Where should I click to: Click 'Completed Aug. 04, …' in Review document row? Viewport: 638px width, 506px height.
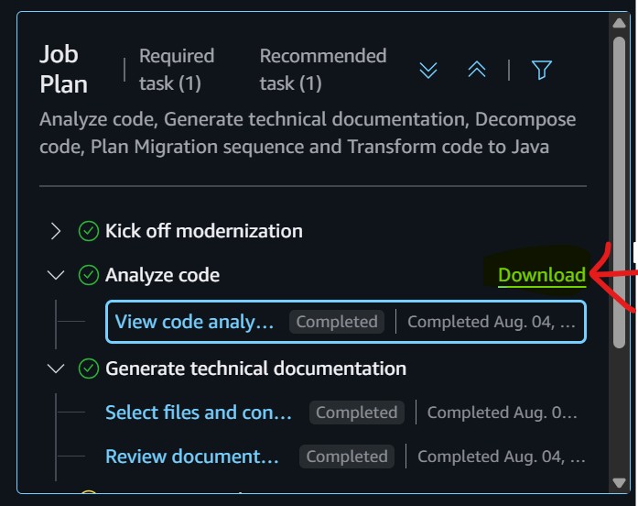point(502,456)
